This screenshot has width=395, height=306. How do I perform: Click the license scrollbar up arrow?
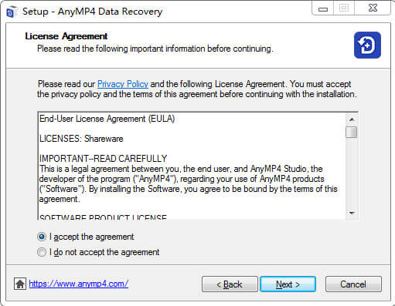(352, 119)
